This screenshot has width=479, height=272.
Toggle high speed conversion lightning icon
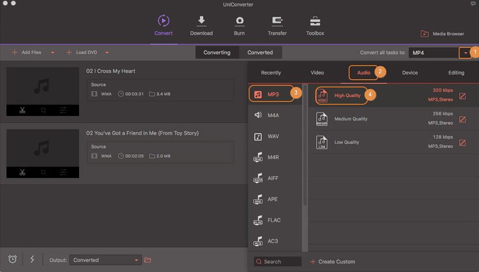[x=32, y=259]
